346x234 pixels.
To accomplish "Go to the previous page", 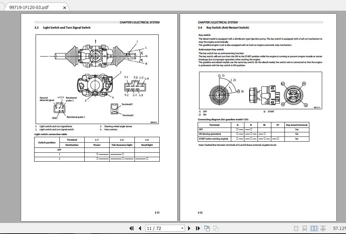I will 139,228.
